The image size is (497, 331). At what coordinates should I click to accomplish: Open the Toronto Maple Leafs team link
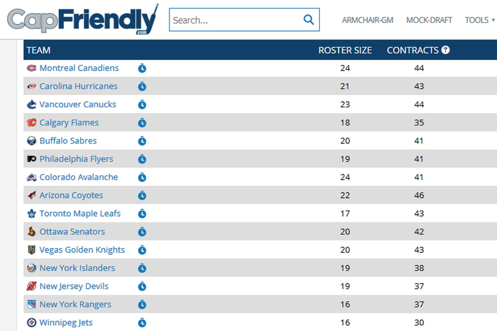click(x=80, y=213)
